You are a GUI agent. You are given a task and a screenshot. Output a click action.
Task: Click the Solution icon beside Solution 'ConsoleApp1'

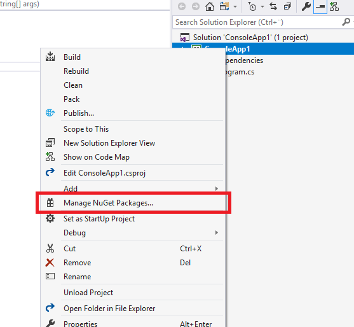(x=185, y=38)
